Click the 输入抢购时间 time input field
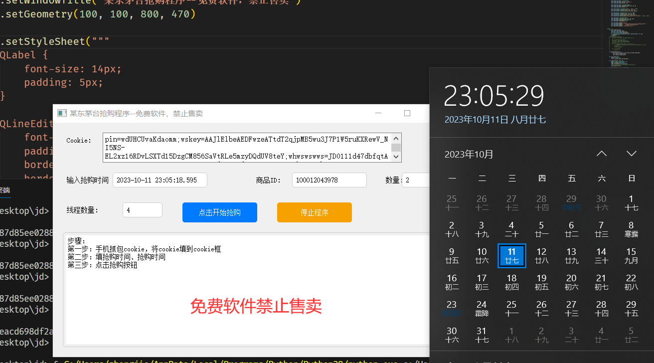Screen dimensions: 654x363 click(x=160, y=180)
